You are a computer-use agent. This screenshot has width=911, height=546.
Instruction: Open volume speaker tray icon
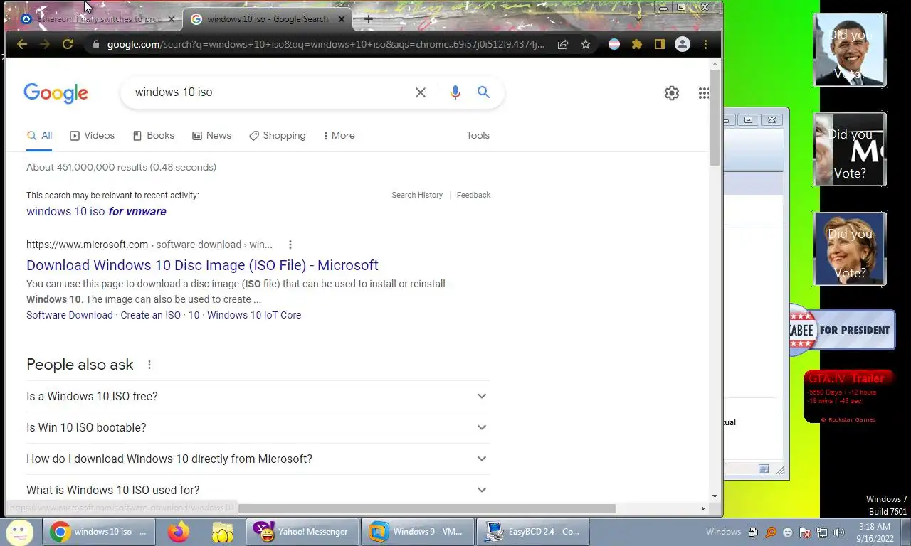click(x=839, y=532)
